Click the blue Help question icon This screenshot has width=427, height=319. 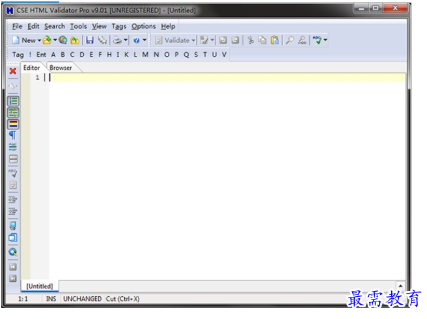137,40
